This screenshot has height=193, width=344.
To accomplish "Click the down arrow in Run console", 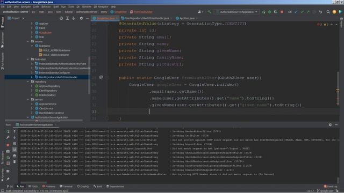I will 15,137.
